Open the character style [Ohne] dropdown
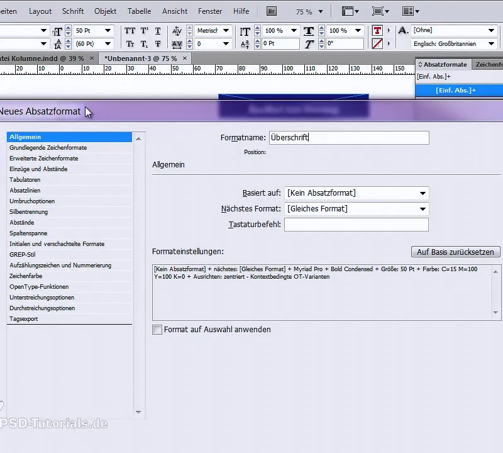Screen dimensions: 503x453 [491, 30]
